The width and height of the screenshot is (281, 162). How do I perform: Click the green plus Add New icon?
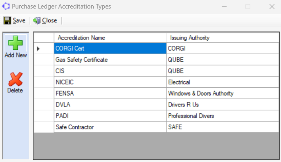[x=16, y=43]
